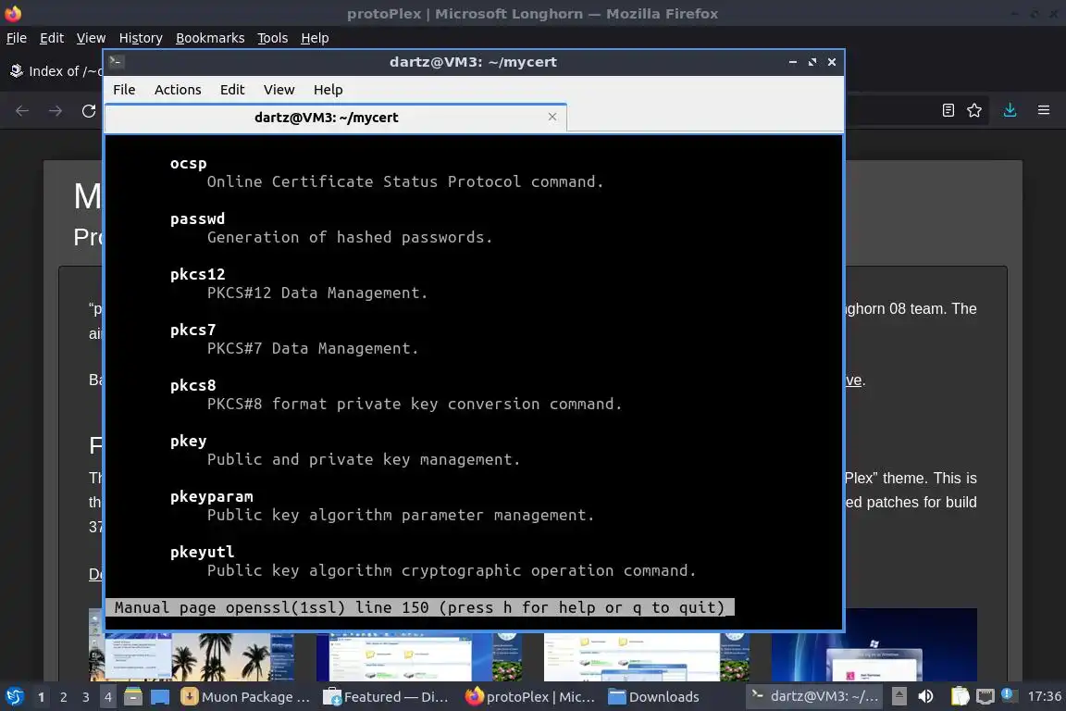1066x711 pixels.
Task: Open the Firefox hamburger menu
Action: (1044, 110)
